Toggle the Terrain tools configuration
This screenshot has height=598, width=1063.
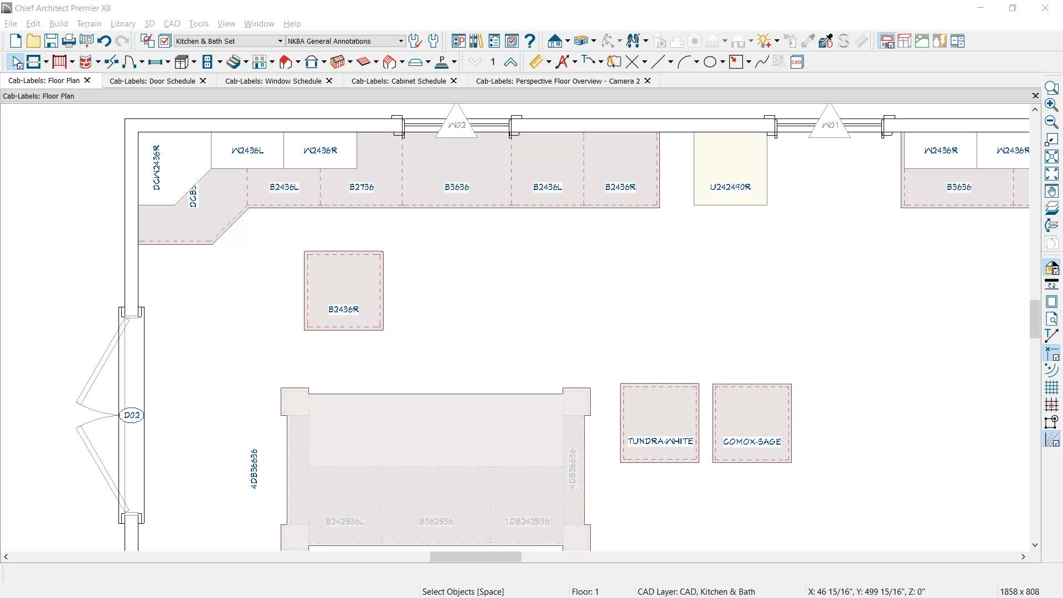click(922, 41)
